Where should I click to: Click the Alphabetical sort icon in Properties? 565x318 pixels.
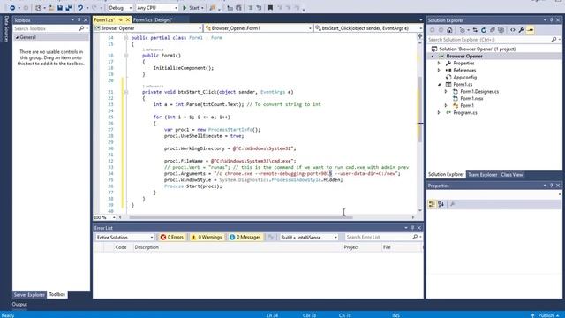click(x=441, y=204)
